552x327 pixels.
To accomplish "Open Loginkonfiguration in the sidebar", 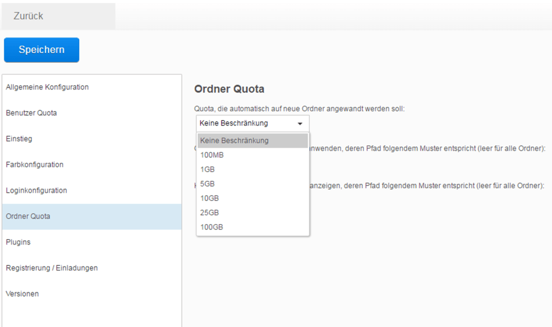I will pos(37,191).
